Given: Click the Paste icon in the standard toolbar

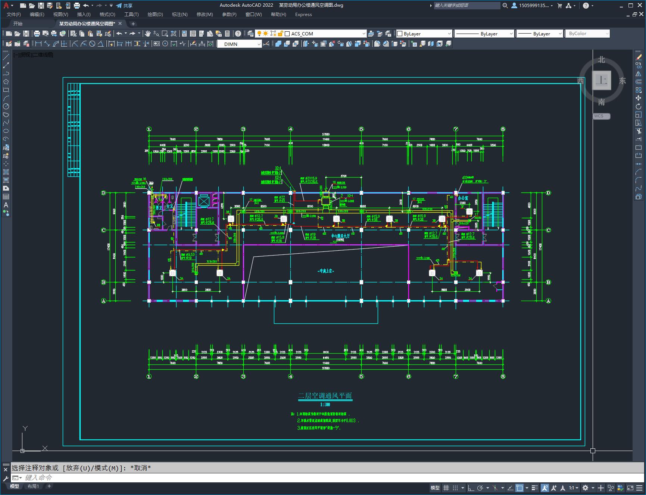Looking at the screenshot, I should 90,34.
